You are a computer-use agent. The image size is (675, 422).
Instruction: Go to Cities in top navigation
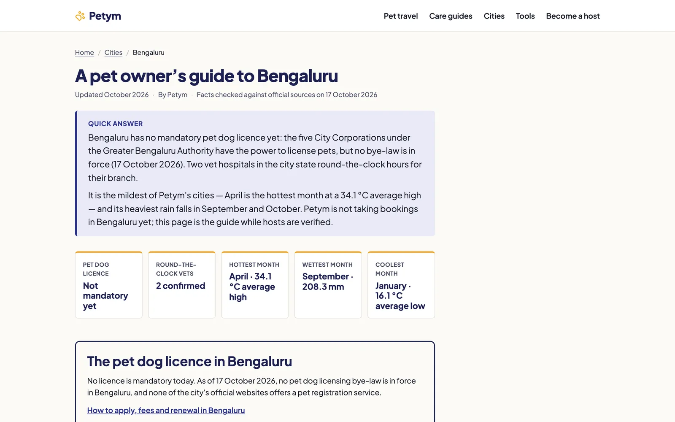(x=494, y=16)
